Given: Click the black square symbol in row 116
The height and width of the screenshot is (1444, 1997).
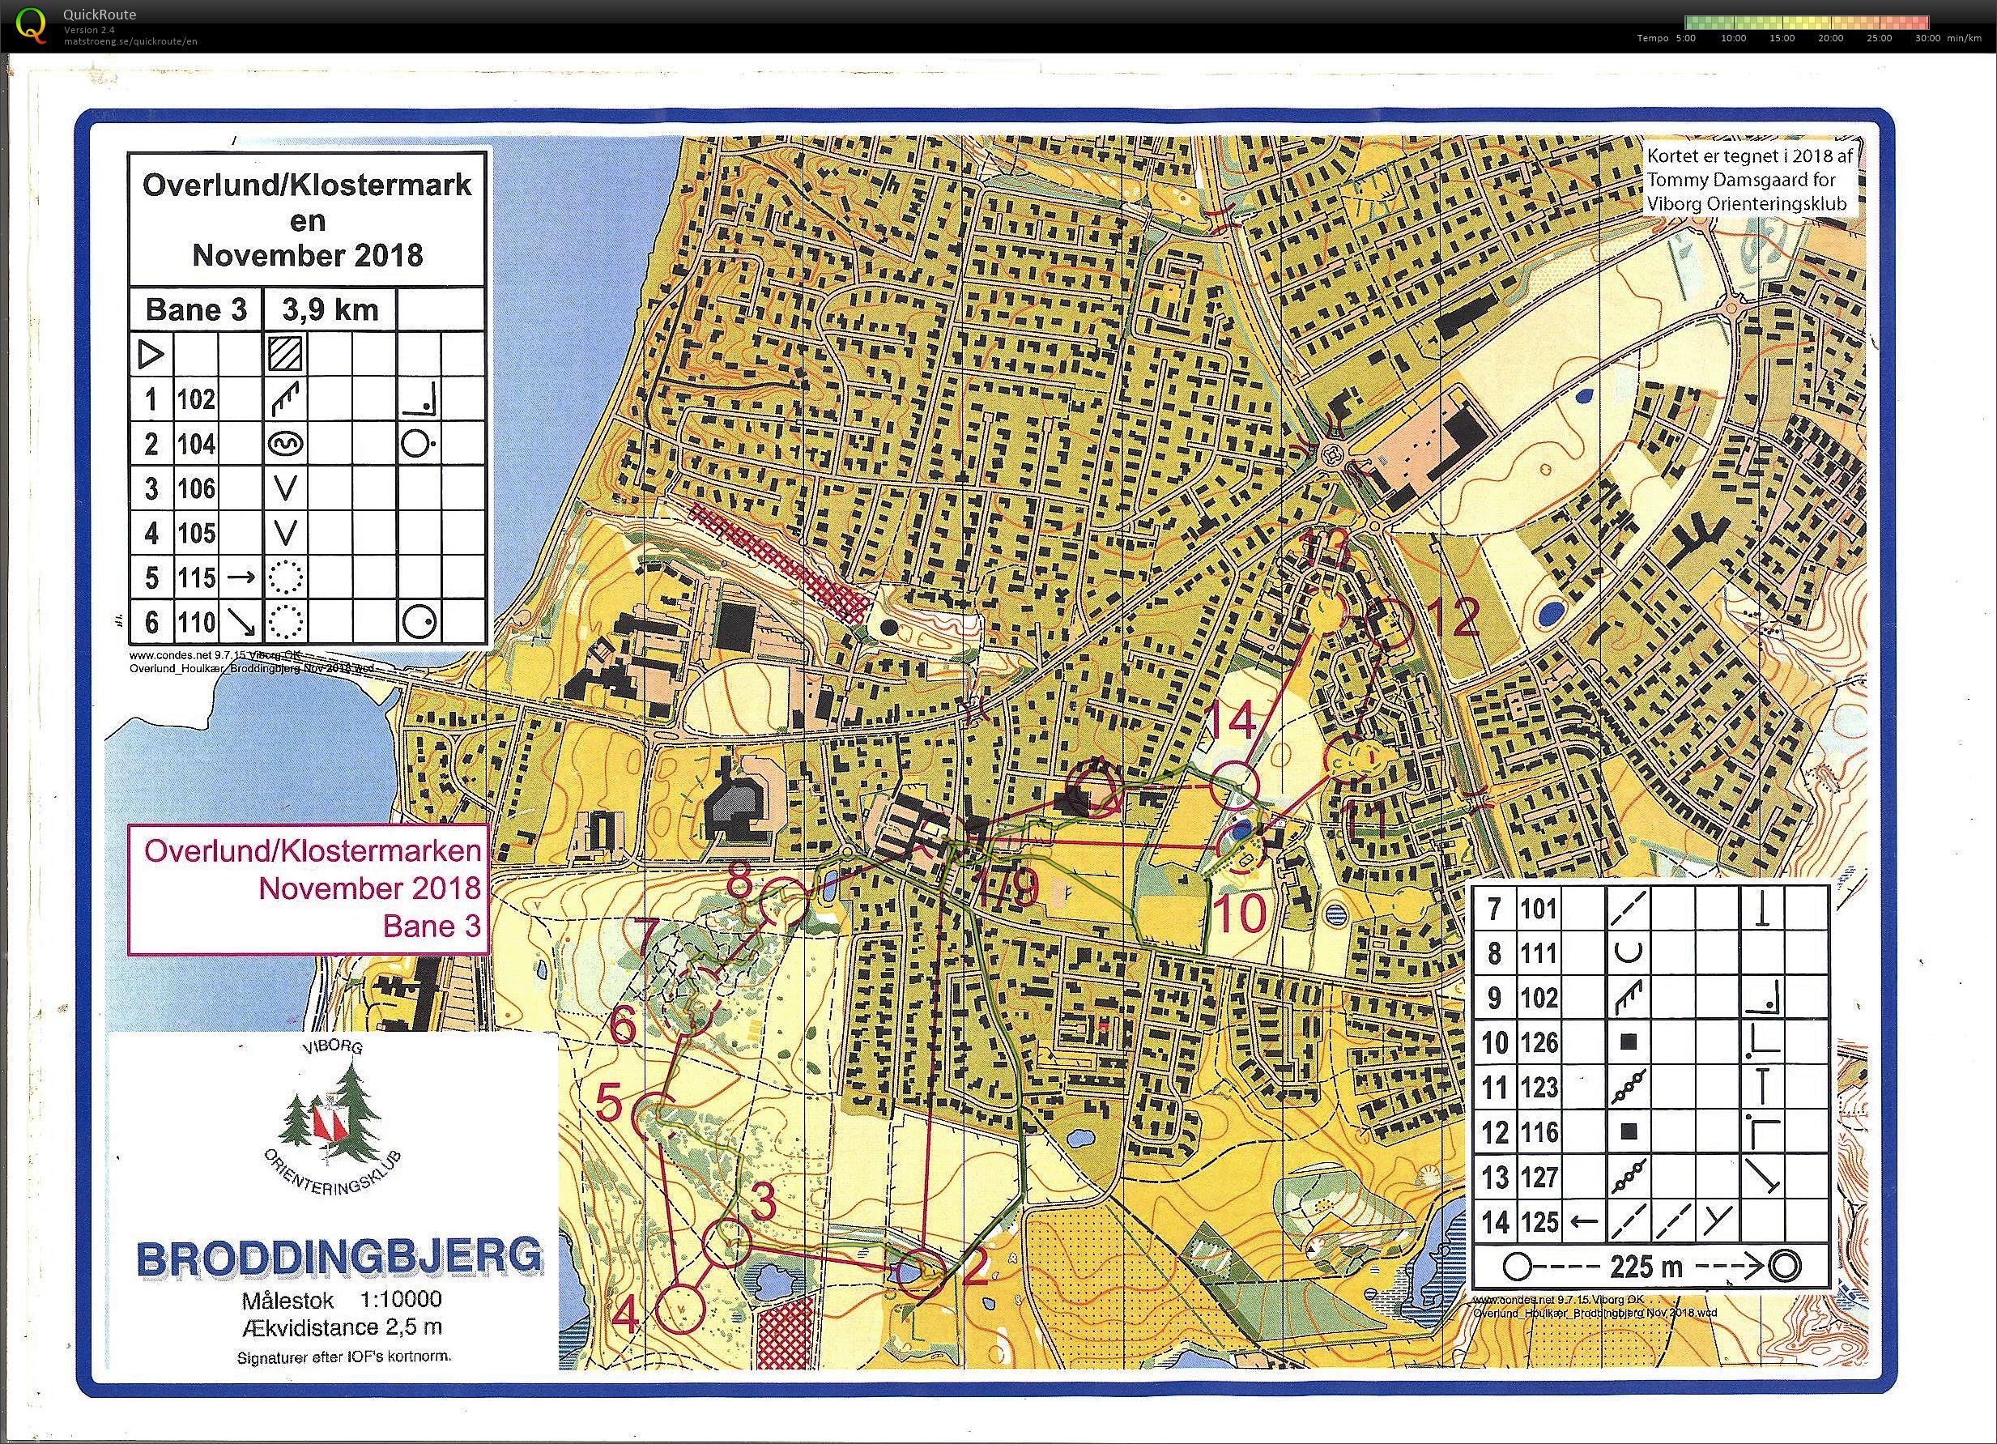Looking at the screenshot, I should pyautogui.click(x=1628, y=1131).
